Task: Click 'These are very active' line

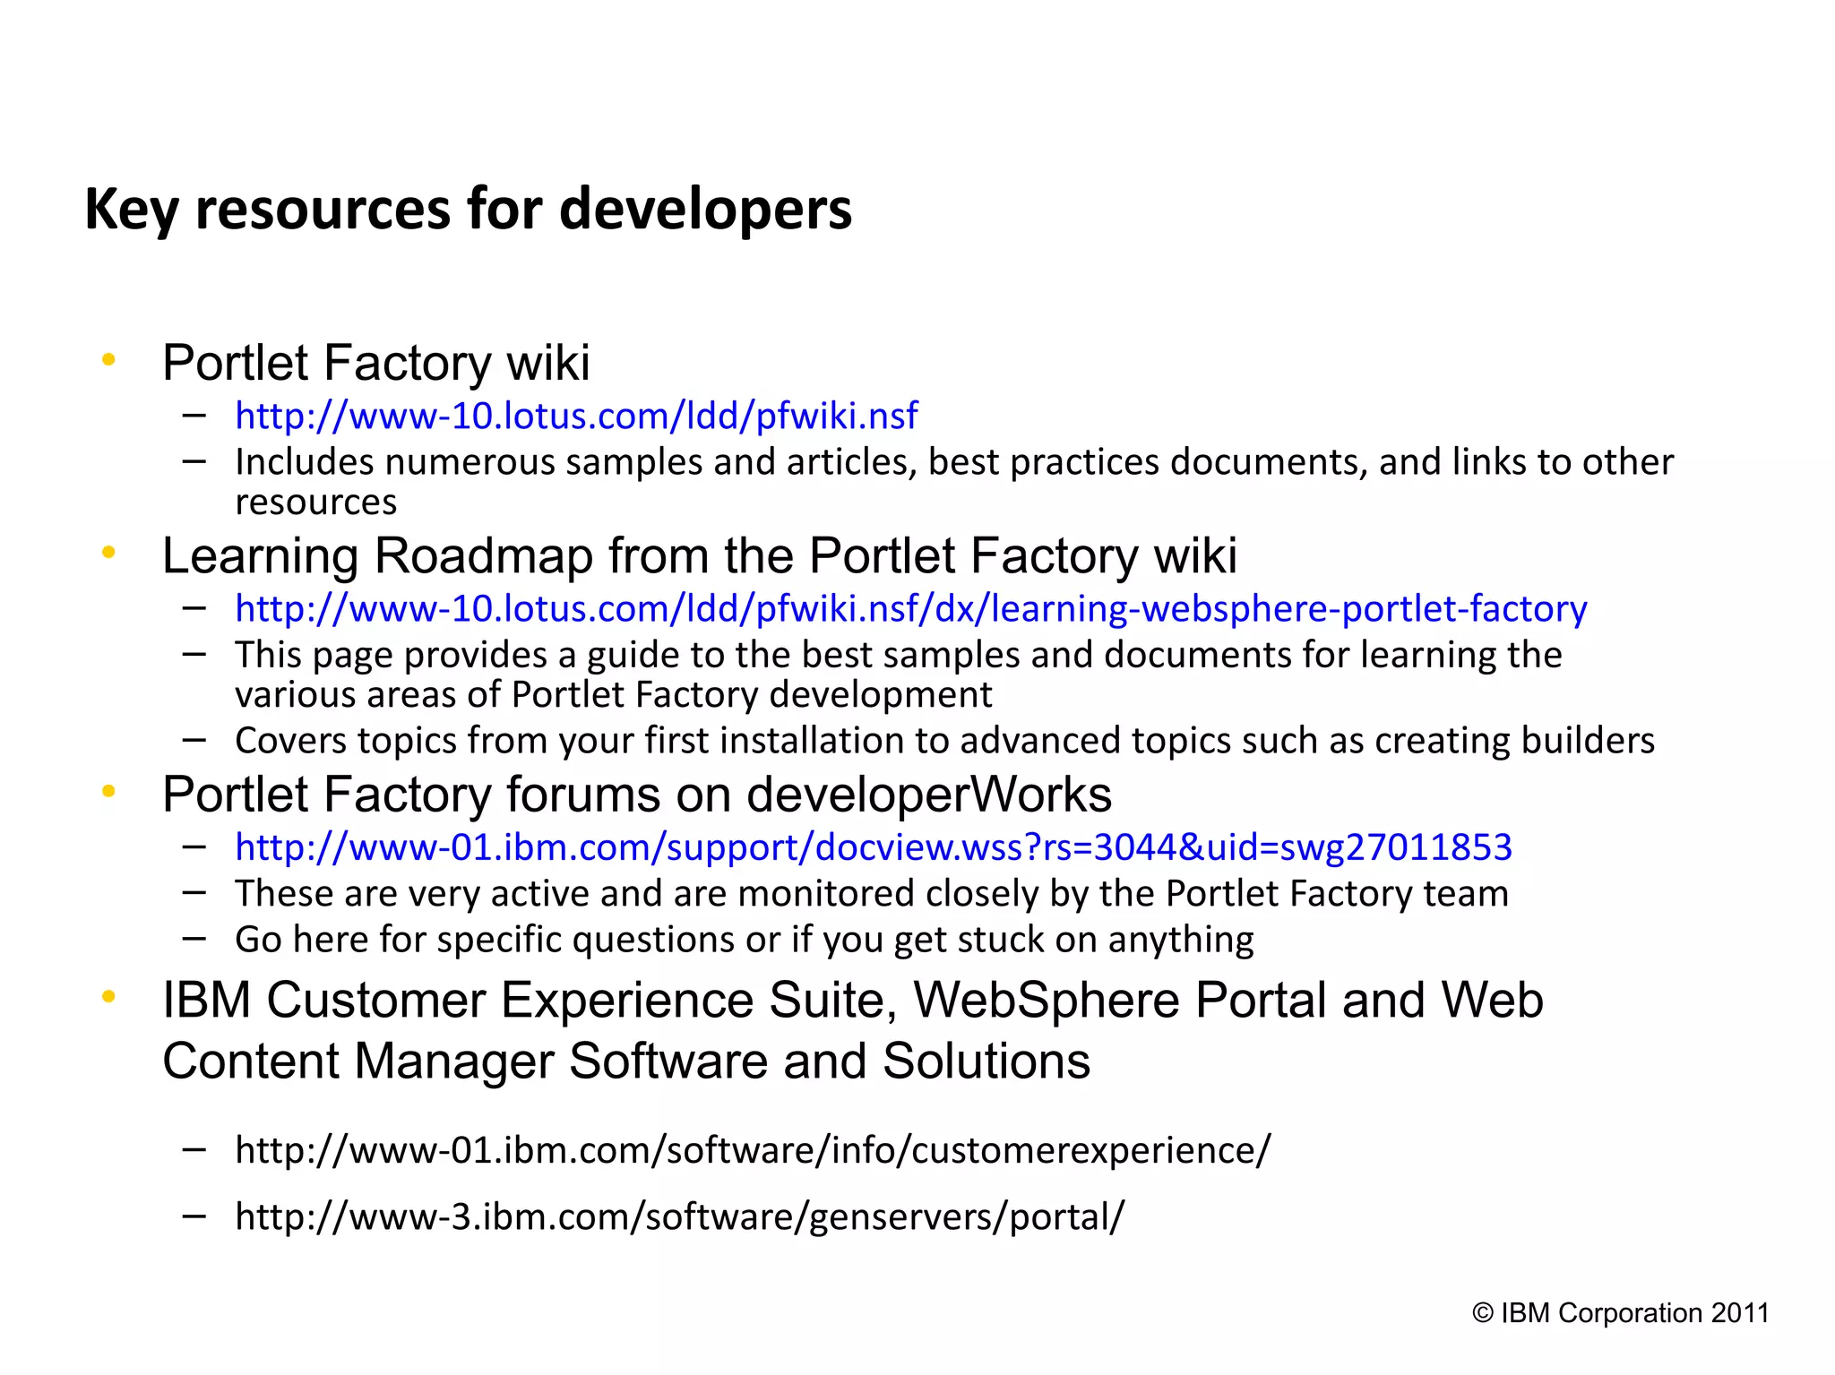Action: pyautogui.click(x=872, y=894)
